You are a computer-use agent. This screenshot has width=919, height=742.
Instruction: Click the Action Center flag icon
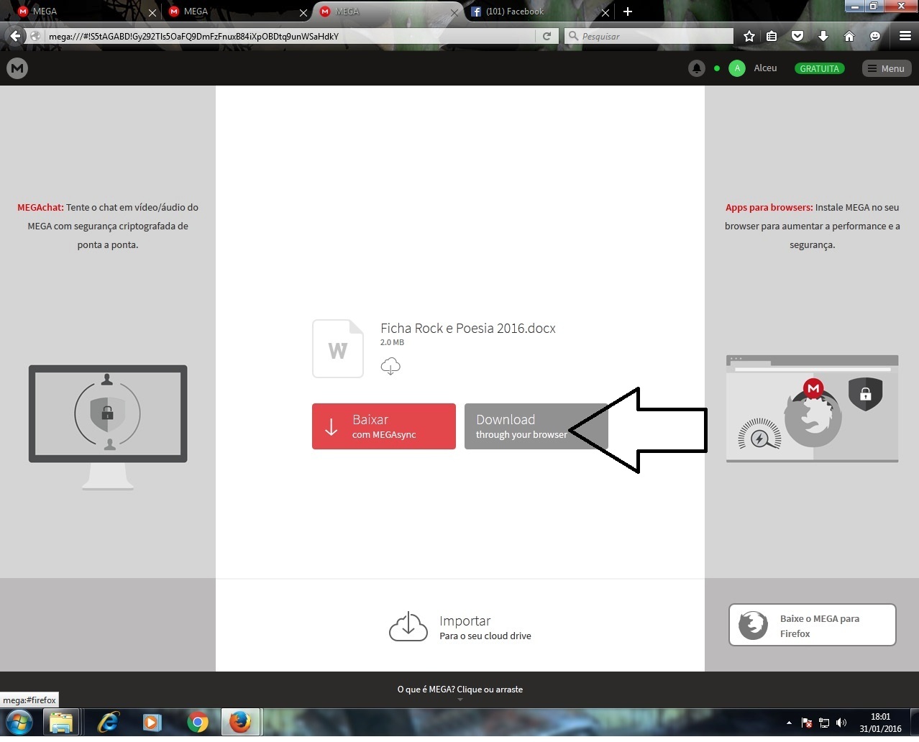pyautogui.click(x=807, y=723)
